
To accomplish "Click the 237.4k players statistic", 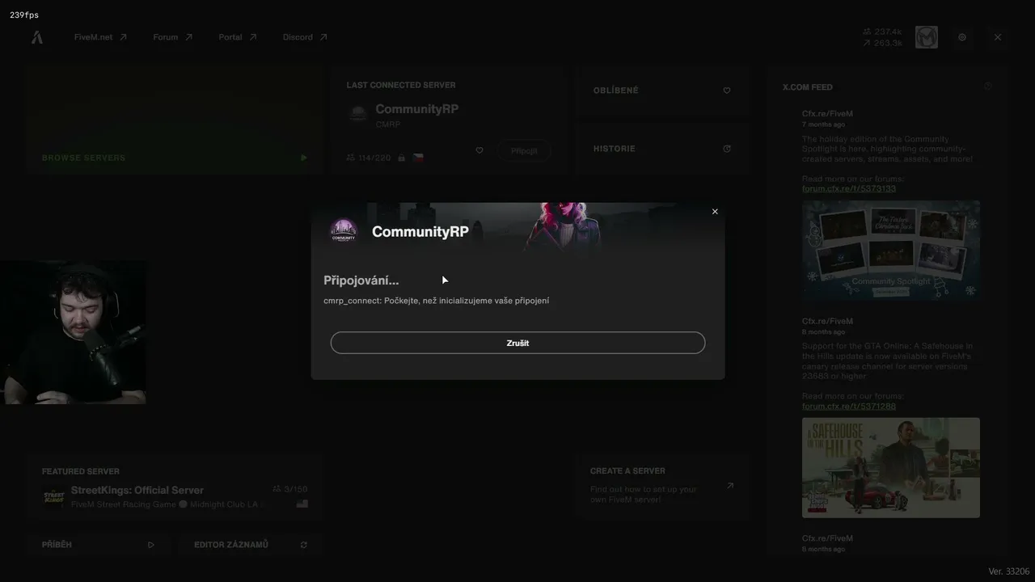I will tap(881, 32).
